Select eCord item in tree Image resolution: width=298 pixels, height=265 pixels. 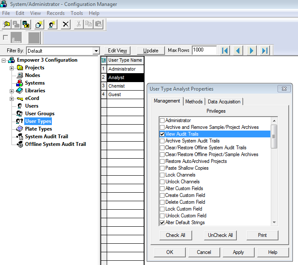tap(32, 98)
